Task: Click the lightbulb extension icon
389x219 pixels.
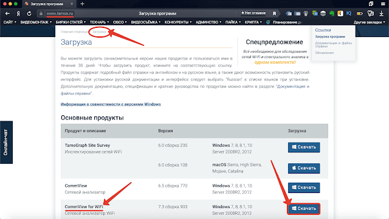Action: coord(306,13)
